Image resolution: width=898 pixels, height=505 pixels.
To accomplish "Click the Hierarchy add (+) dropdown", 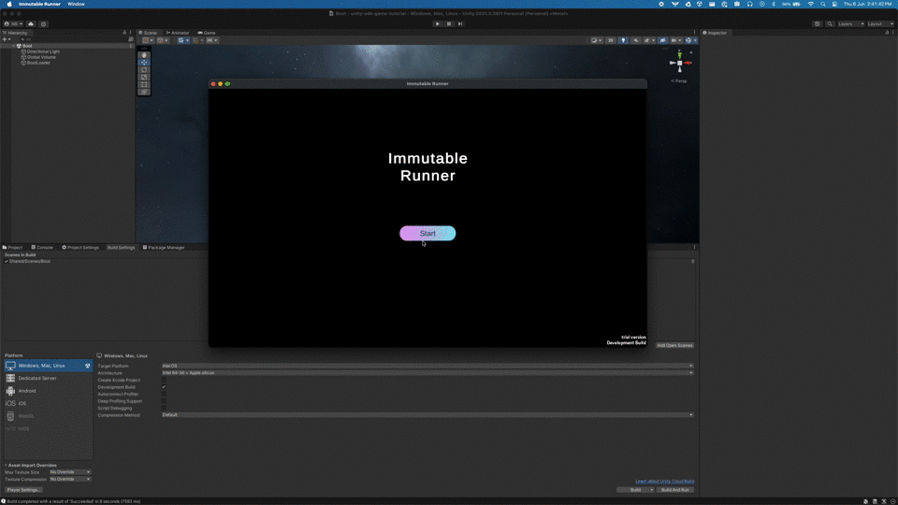I will [7, 39].
